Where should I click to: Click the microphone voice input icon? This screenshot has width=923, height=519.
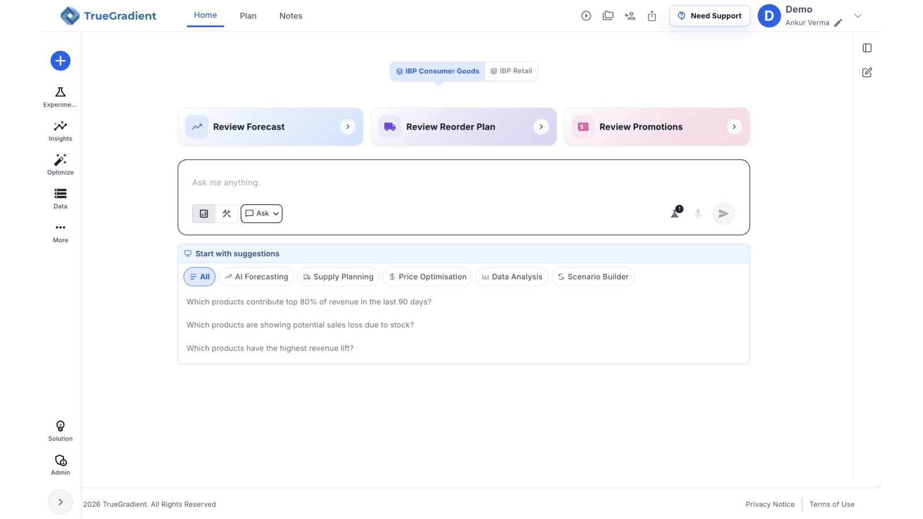point(698,213)
